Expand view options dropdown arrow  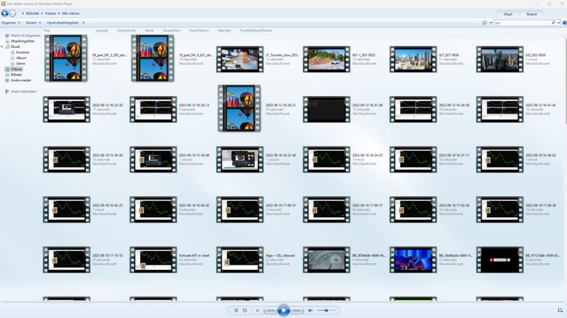pos(491,23)
